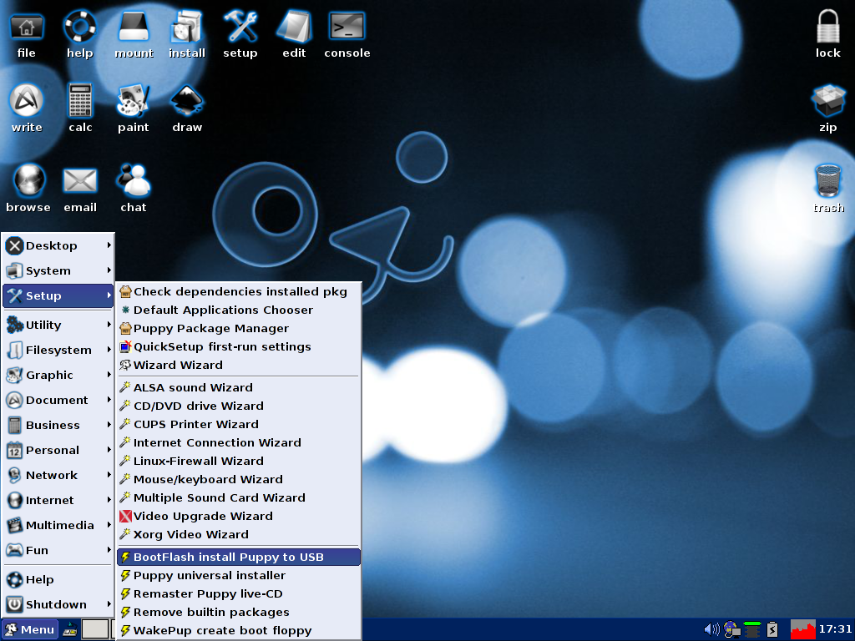Image resolution: width=855 pixels, height=641 pixels.
Task: Select Remaster Puppy live-CD
Action: coord(238,594)
